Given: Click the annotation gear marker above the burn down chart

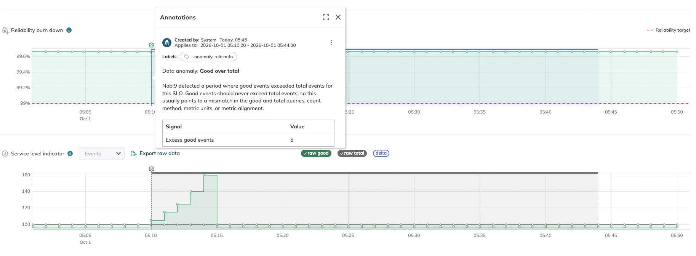Looking at the screenshot, I should 152,45.
